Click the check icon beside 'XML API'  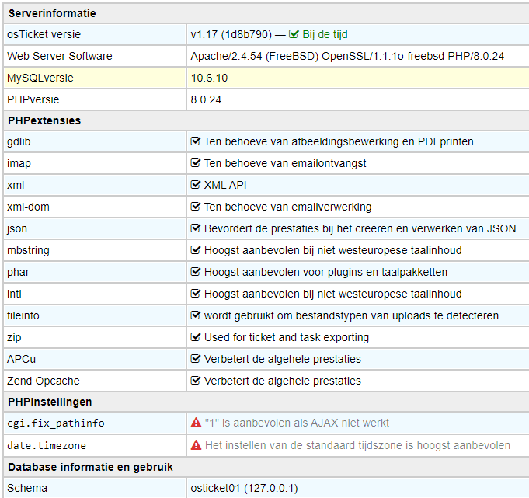coord(195,185)
